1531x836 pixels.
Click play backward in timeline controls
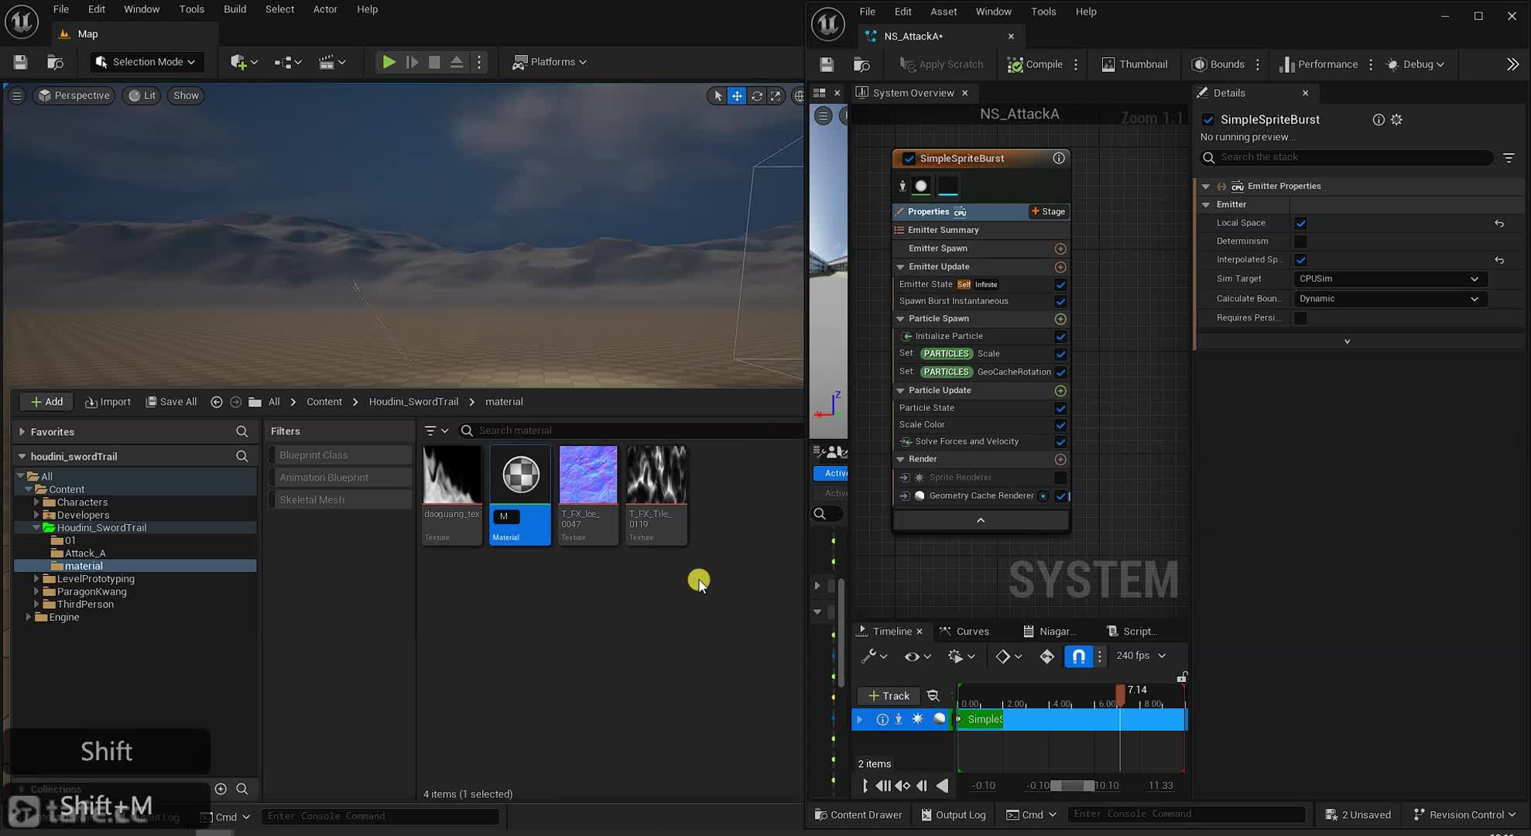(942, 786)
